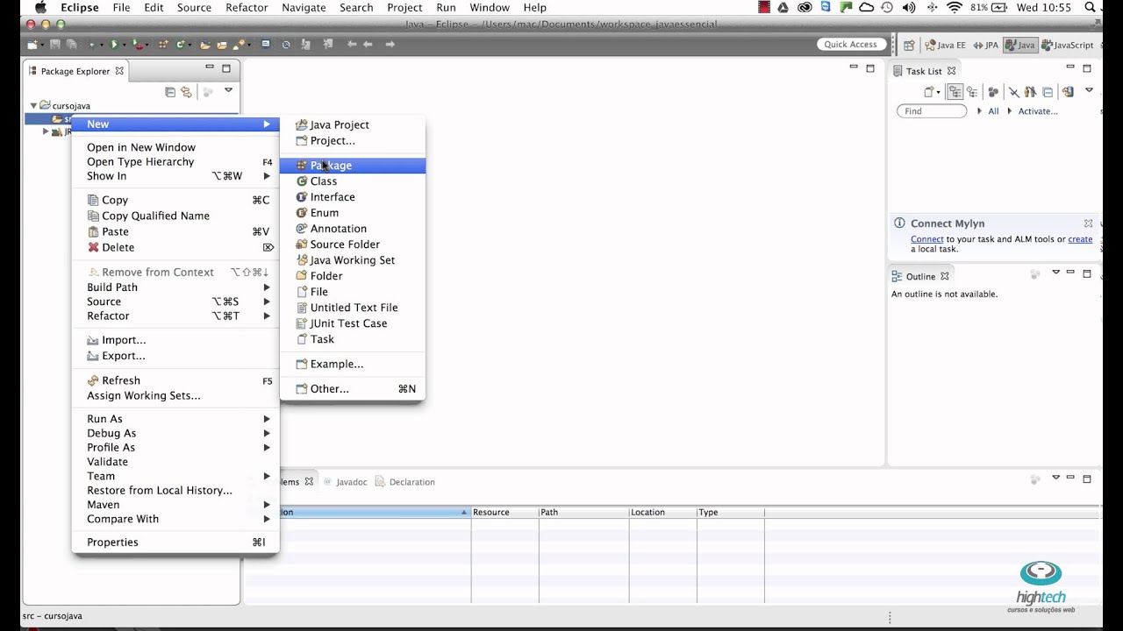
Task: Switch to the Declaration tab
Action: coord(405,482)
